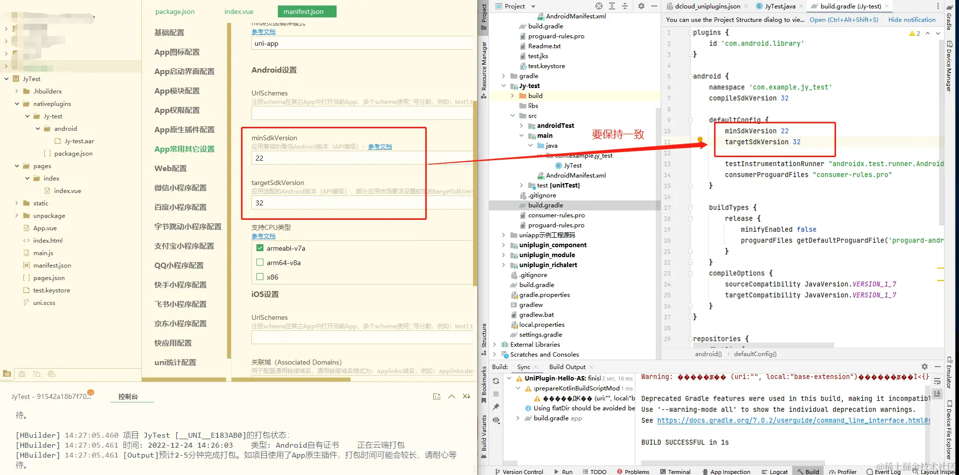Click the Collapse All icon in Project panel
The image size is (959, 475).
(625, 6)
